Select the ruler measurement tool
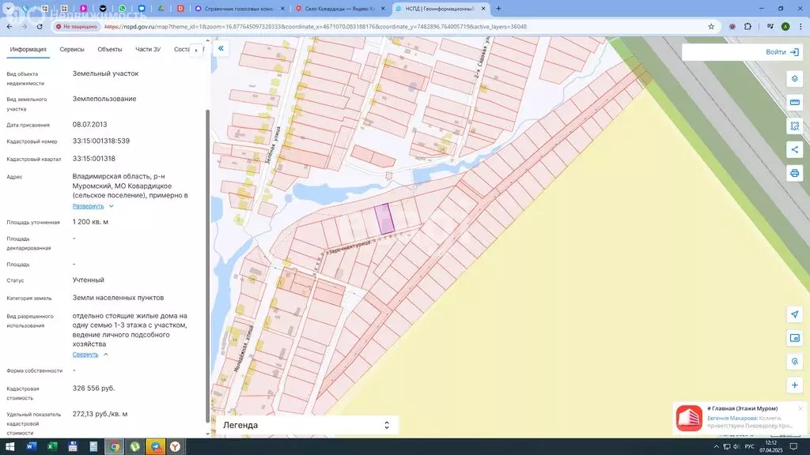Viewport: 810px width, 455px height. coord(794,103)
